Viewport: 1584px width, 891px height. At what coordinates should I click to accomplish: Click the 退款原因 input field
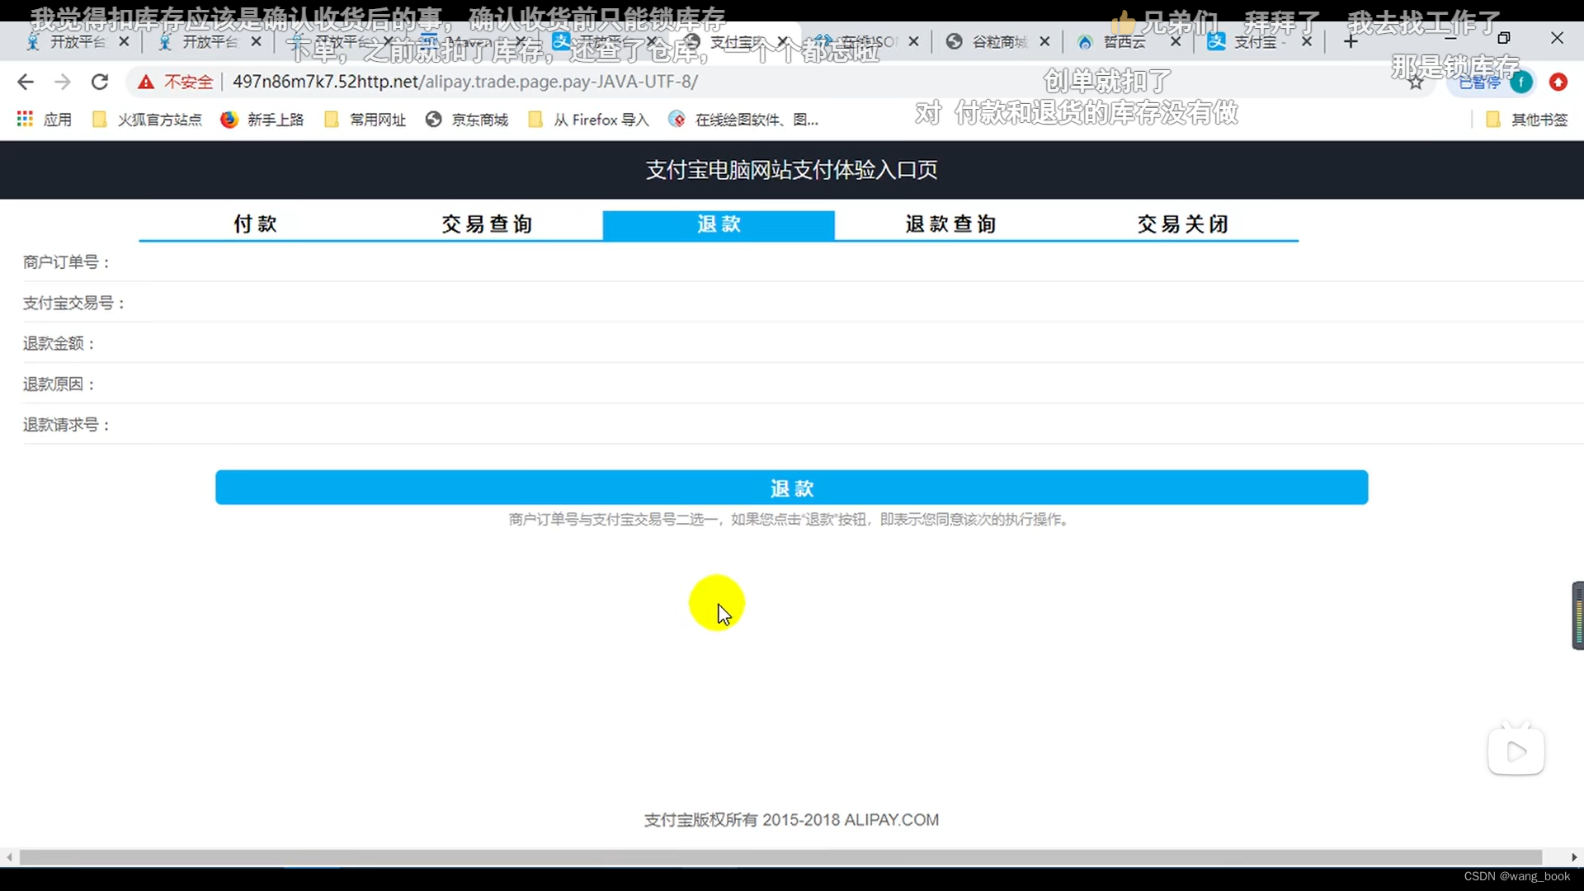point(841,384)
